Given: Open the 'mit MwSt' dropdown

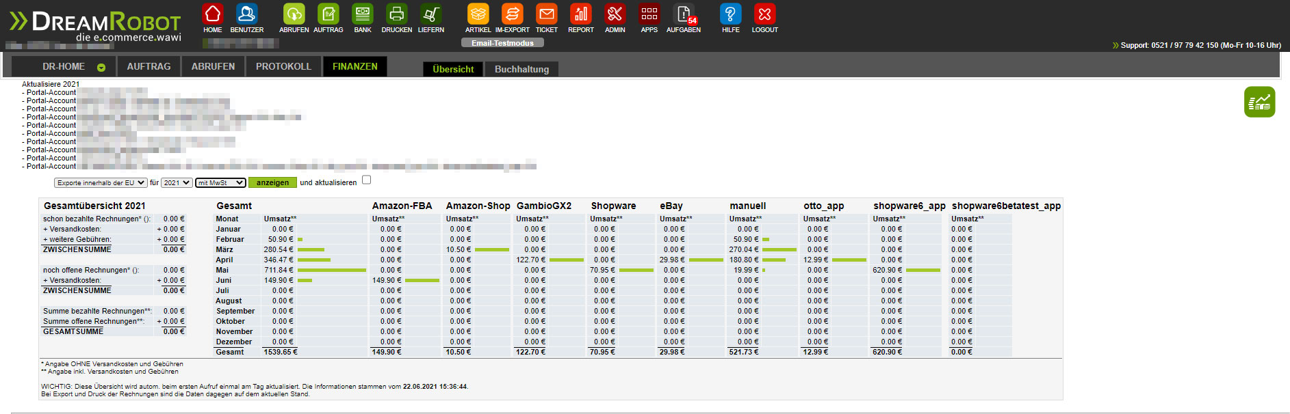Looking at the screenshot, I should (x=220, y=183).
